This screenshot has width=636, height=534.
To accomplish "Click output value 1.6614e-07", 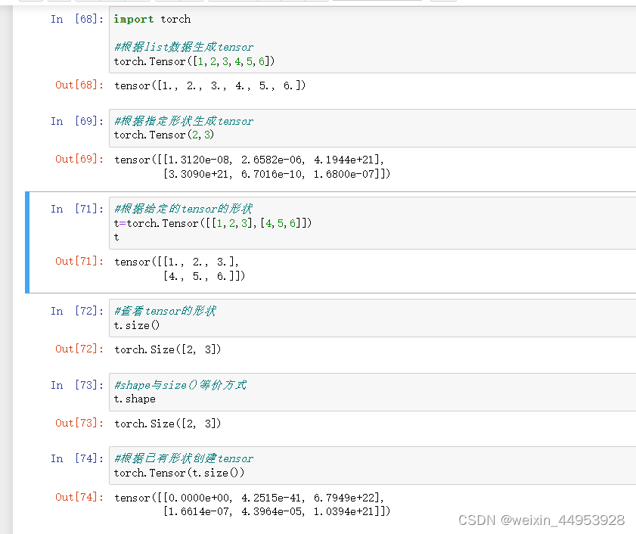I will pyautogui.click(x=198, y=511).
